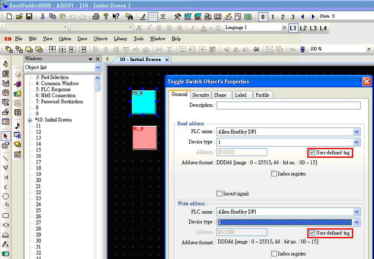Go to previous state with left arrow
The width and height of the screenshot is (374, 259).
[x=303, y=17]
